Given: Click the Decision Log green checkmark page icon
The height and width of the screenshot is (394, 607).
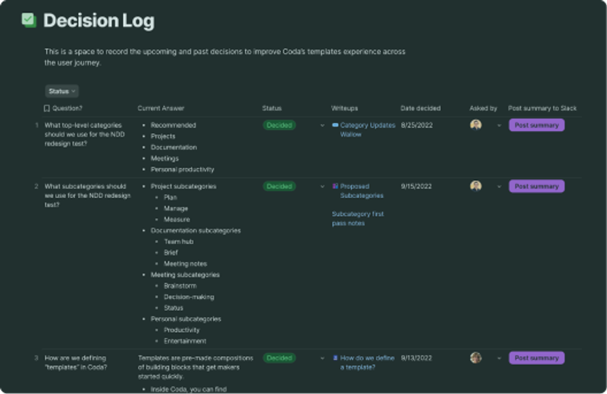Looking at the screenshot, I should pyautogui.click(x=28, y=19).
